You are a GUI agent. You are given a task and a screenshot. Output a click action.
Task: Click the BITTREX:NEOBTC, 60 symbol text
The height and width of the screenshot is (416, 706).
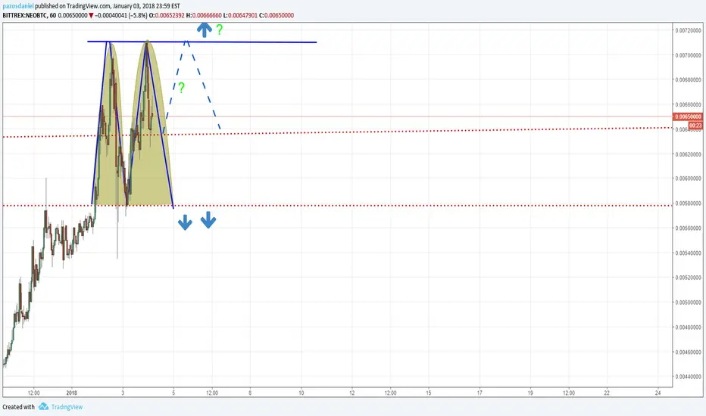click(x=30, y=15)
